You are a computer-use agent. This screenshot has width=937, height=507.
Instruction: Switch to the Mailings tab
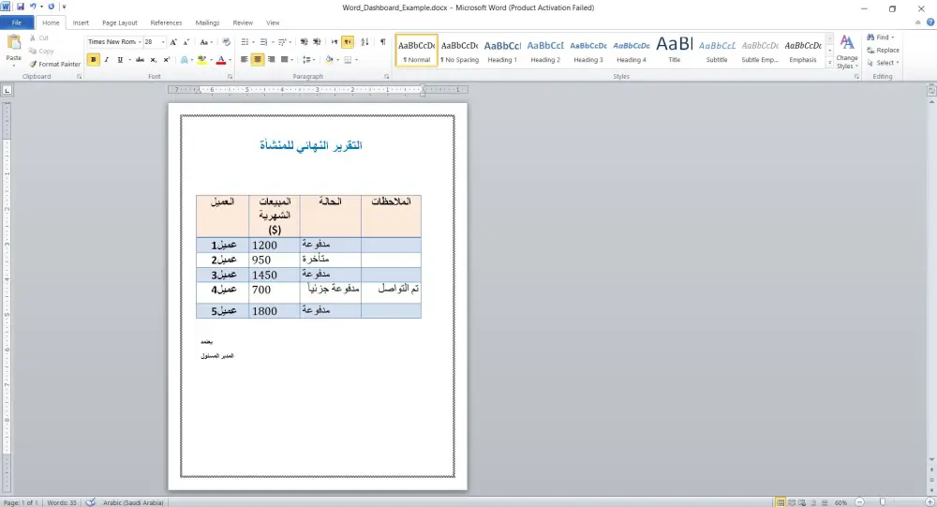(x=207, y=22)
